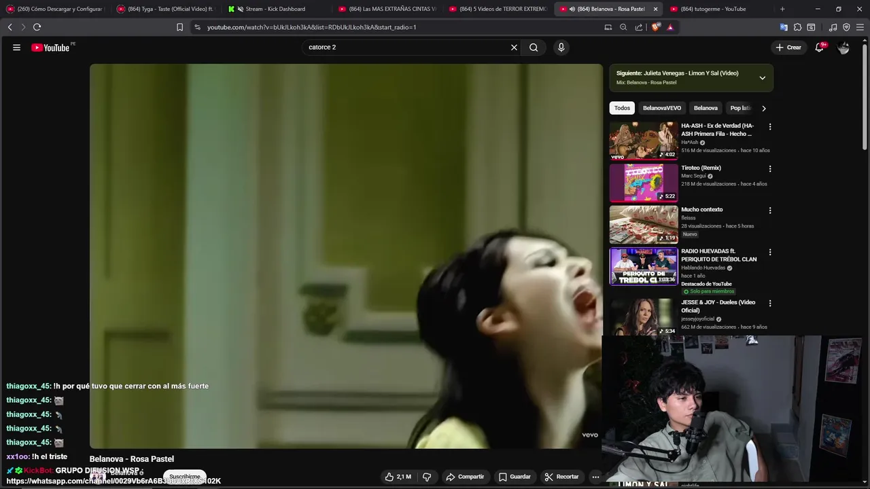Open the translate extension icon
Viewport: 870px width, 489px height.
coord(784,27)
